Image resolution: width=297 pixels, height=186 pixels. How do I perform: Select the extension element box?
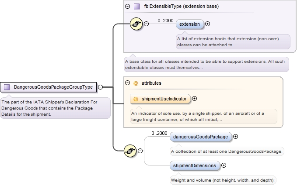(x=190, y=24)
